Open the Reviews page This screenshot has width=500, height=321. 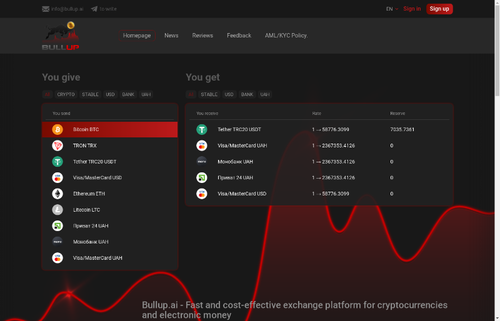[x=202, y=36]
